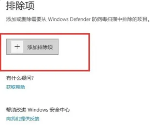Click the 帮助改进 Windows 安全中心 heading

38,110
